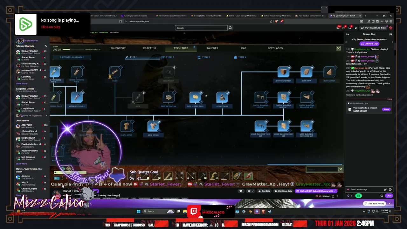The width and height of the screenshot is (407, 229).
Task: Select the Seed Extractor node
Action: tap(169, 98)
